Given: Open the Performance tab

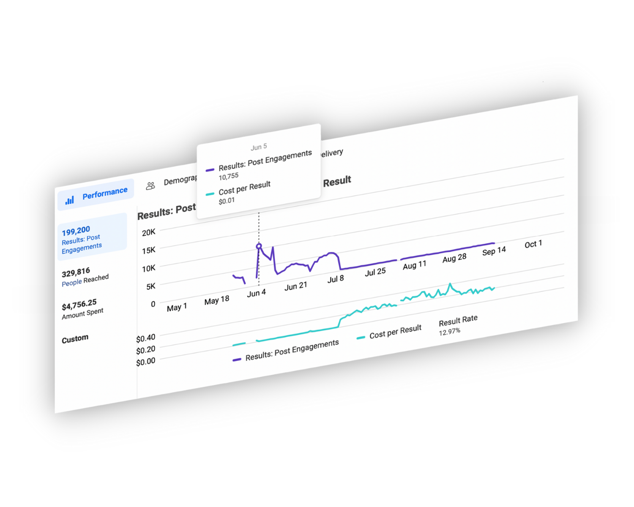Looking at the screenshot, I should tap(96, 195).
